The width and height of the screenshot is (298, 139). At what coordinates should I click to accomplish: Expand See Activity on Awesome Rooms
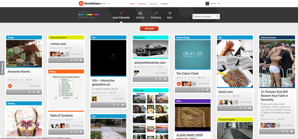tap(35, 86)
